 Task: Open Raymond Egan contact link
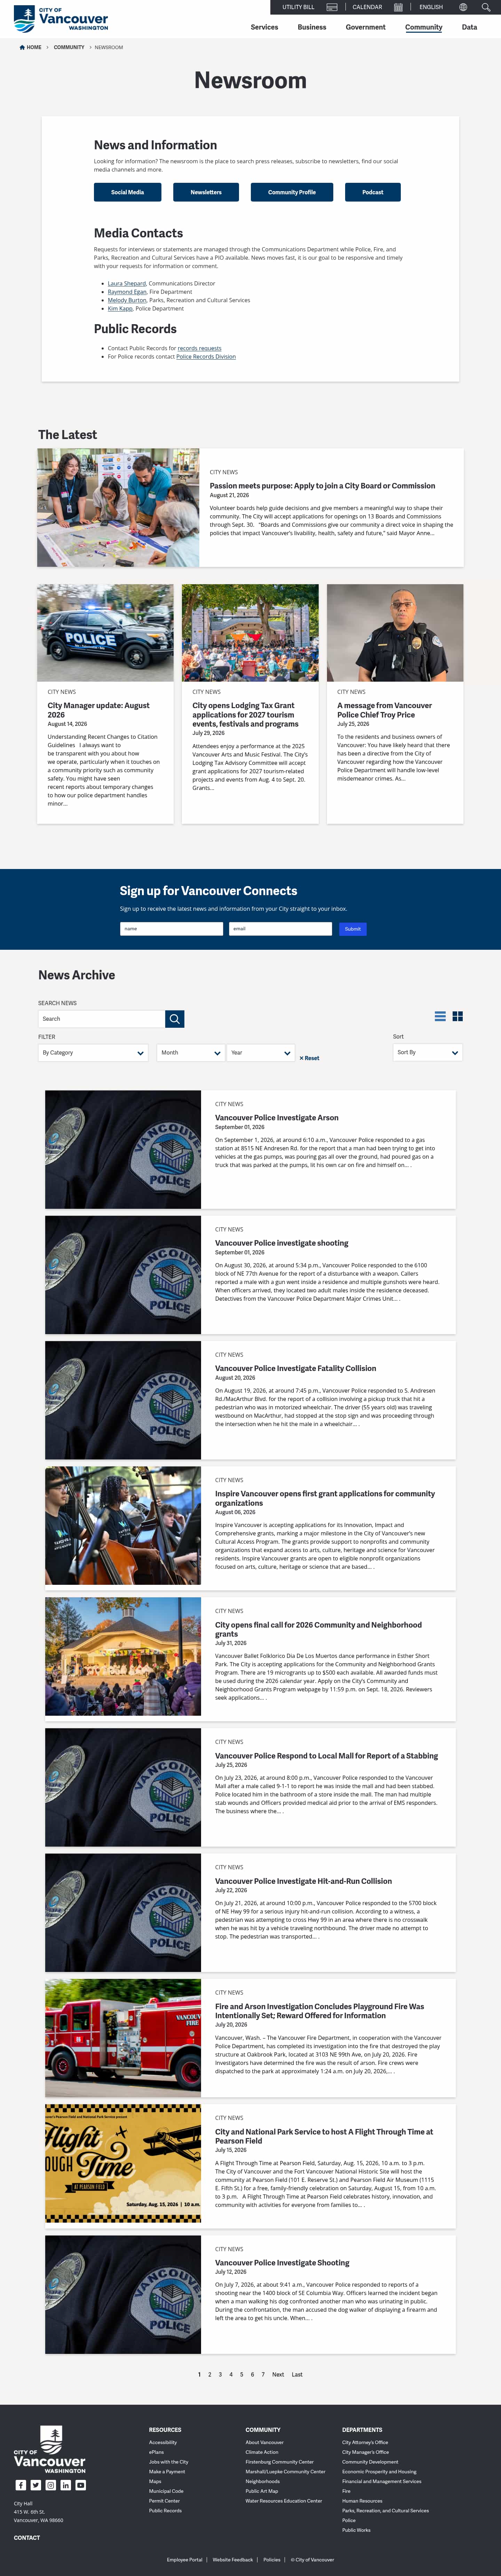pyautogui.click(x=127, y=292)
